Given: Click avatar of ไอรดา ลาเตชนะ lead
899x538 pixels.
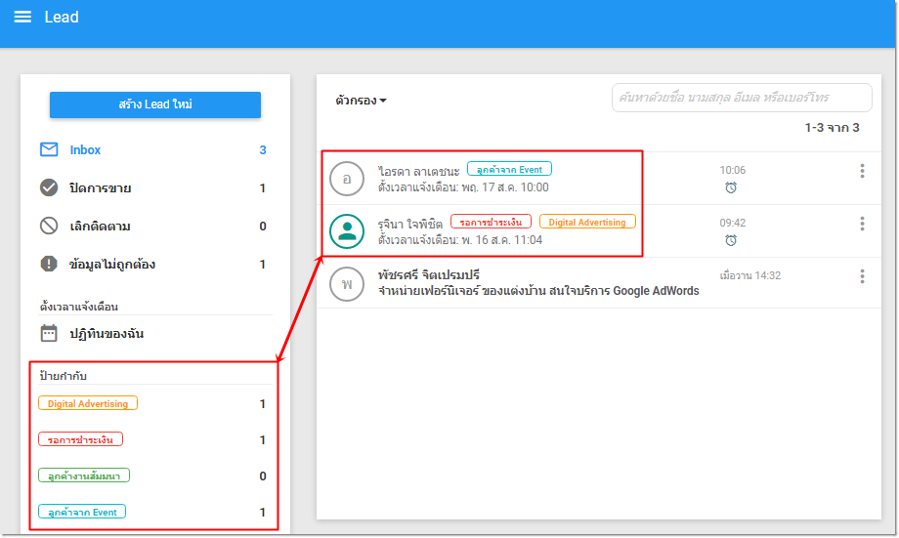Looking at the screenshot, I should [x=347, y=179].
